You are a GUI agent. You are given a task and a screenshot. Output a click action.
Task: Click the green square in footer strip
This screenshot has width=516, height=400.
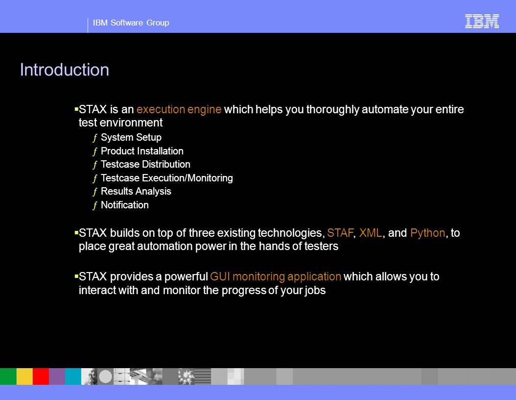[x=8, y=376]
